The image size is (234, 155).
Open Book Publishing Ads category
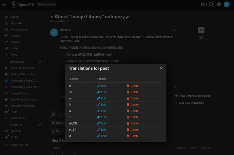(24, 100)
